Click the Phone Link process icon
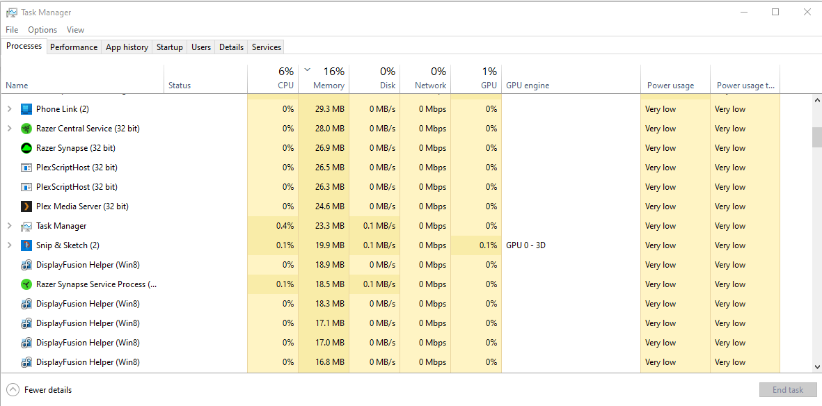The width and height of the screenshot is (822, 406). (x=26, y=109)
